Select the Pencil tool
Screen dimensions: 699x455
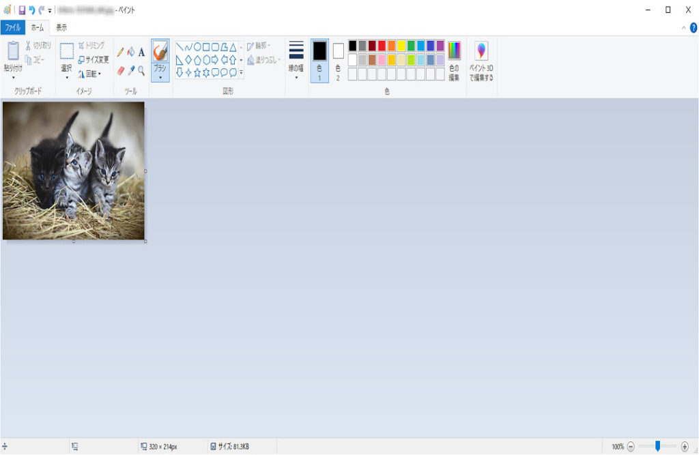pos(121,52)
